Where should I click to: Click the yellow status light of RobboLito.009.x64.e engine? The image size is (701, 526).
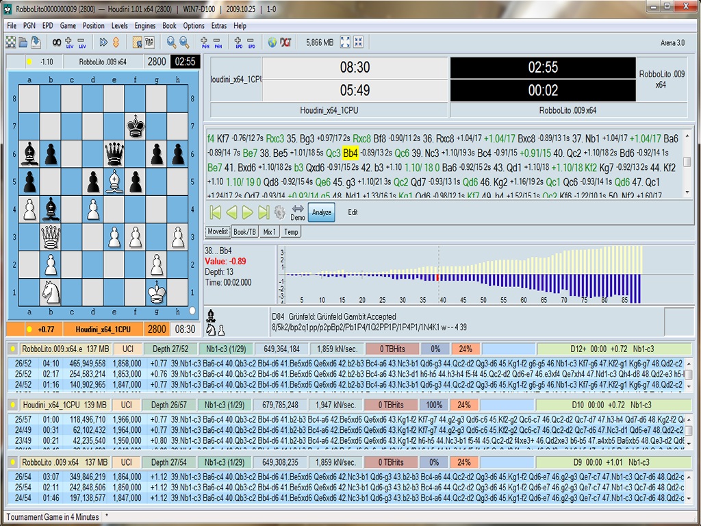[12, 349]
